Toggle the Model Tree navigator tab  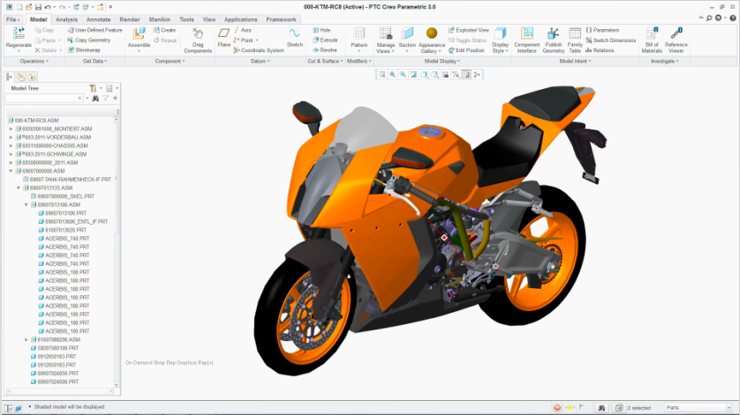click(x=9, y=77)
